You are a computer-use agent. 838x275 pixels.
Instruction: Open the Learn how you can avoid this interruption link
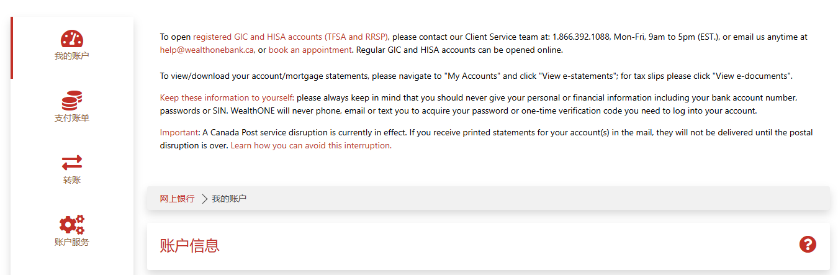click(311, 146)
